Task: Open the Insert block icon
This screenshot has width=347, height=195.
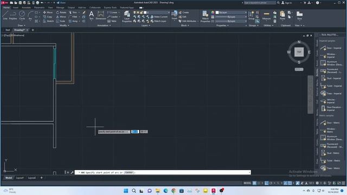Action: click(x=175, y=15)
